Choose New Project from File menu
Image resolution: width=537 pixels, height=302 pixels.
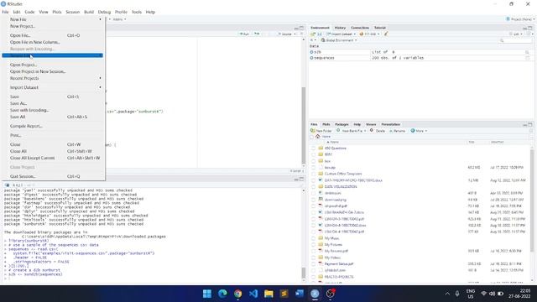[23, 26]
